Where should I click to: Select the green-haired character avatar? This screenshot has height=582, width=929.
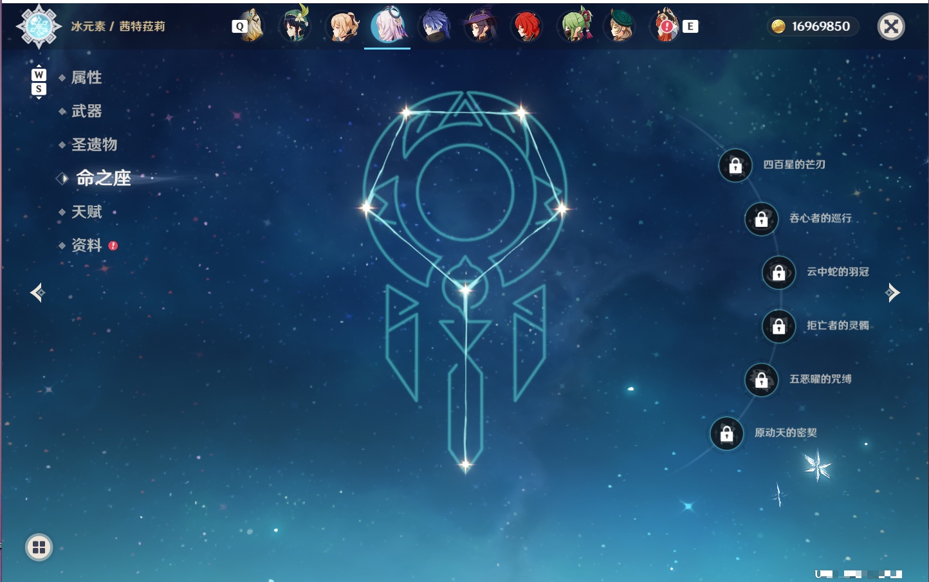(574, 26)
